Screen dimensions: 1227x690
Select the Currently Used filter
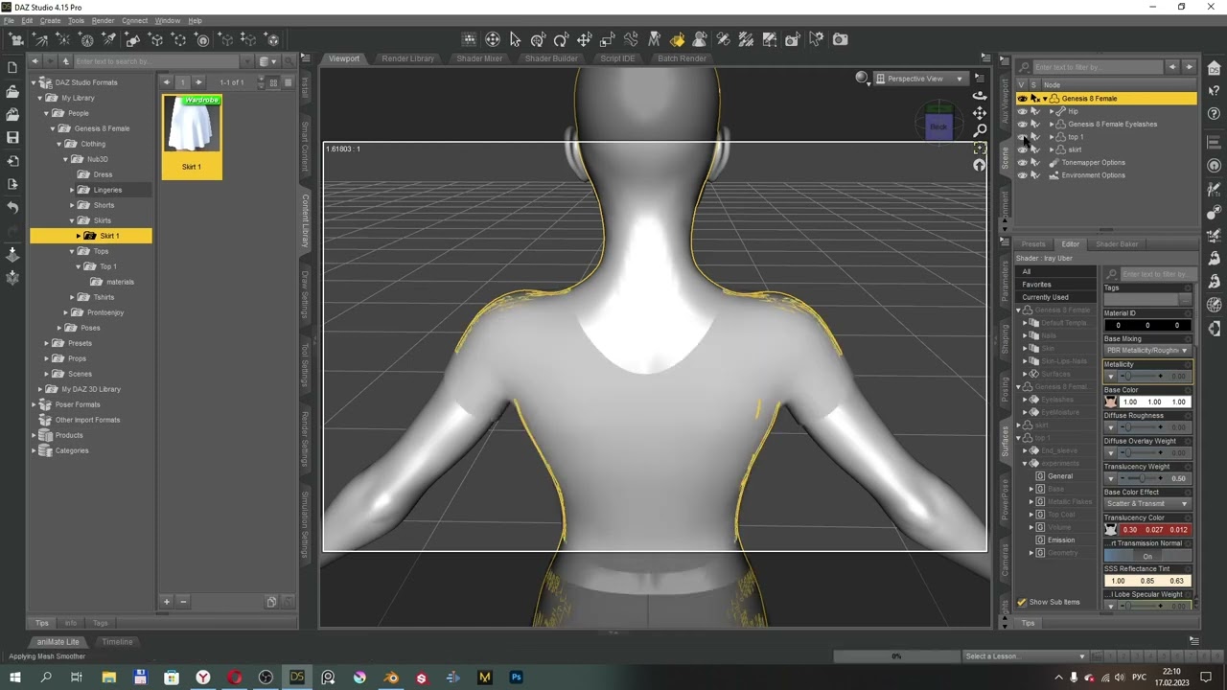[1045, 297]
